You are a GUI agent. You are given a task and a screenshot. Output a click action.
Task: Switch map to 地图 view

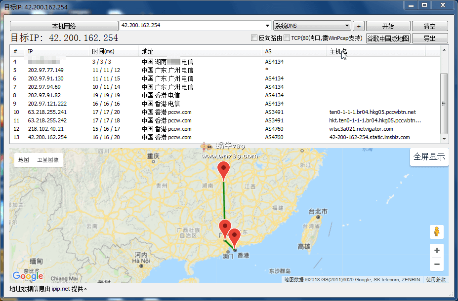(x=24, y=160)
